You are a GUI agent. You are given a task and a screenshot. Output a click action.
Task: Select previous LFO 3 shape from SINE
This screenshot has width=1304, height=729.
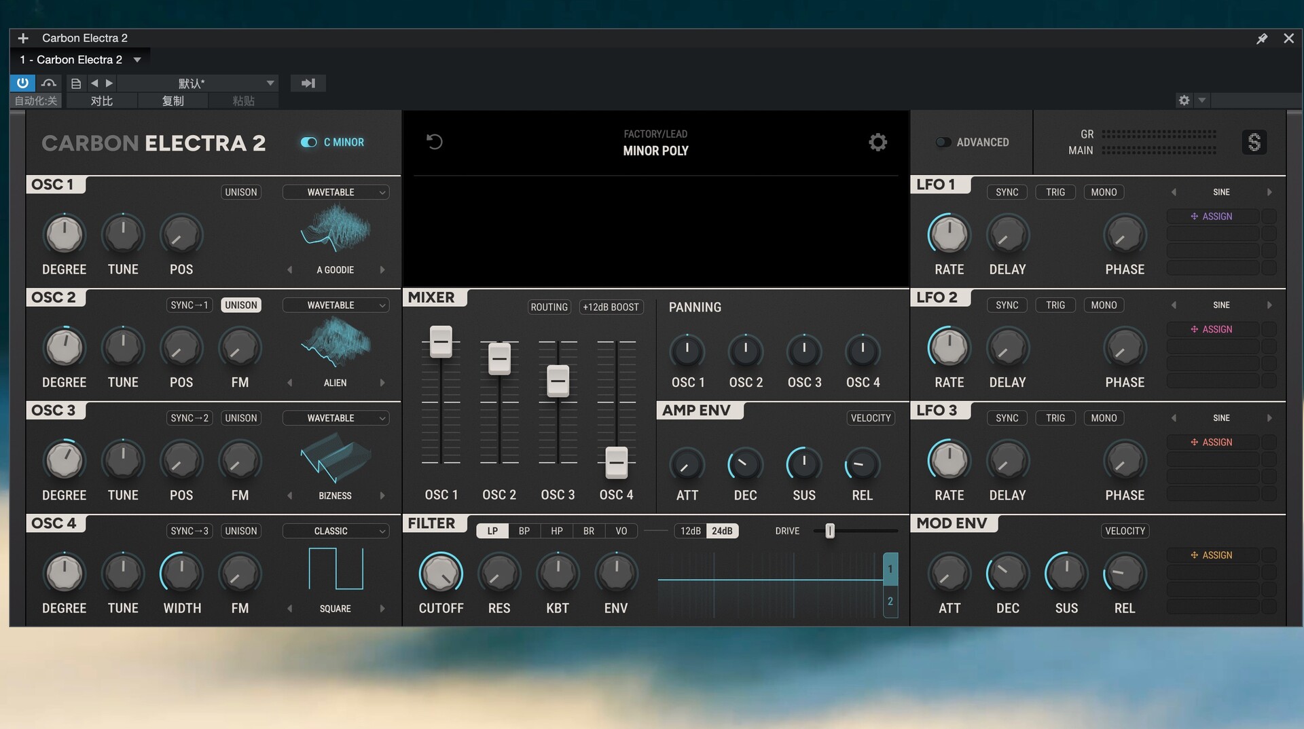point(1174,418)
